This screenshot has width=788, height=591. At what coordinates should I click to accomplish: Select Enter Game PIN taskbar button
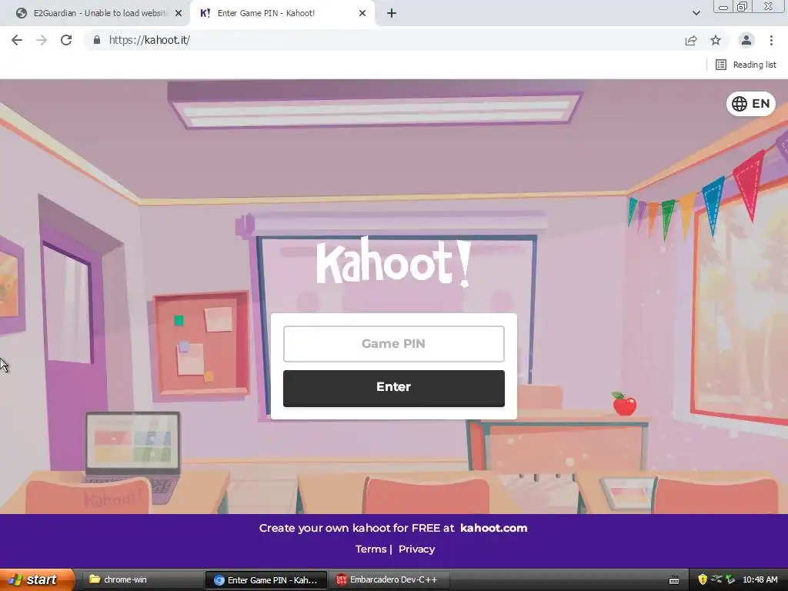coord(266,580)
